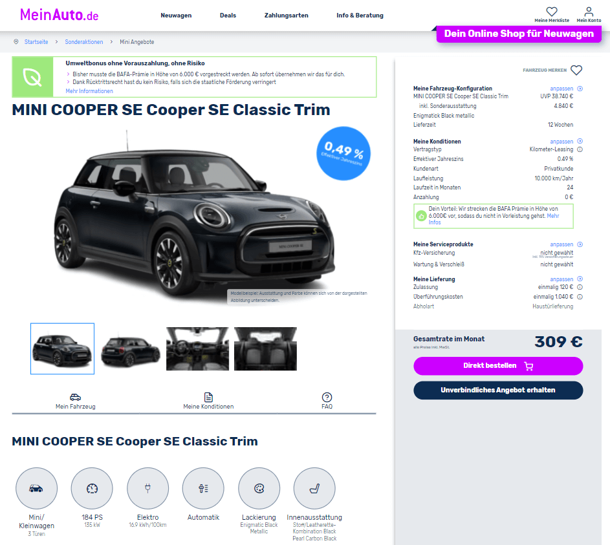Image resolution: width=610 pixels, height=545 pixels.
Task: Open Mein Konto user icon
Action: pos(589,12)
